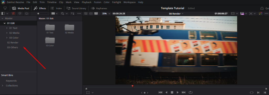Collapse the Master bin chevron
269x95 pixels.
[2, 18]
